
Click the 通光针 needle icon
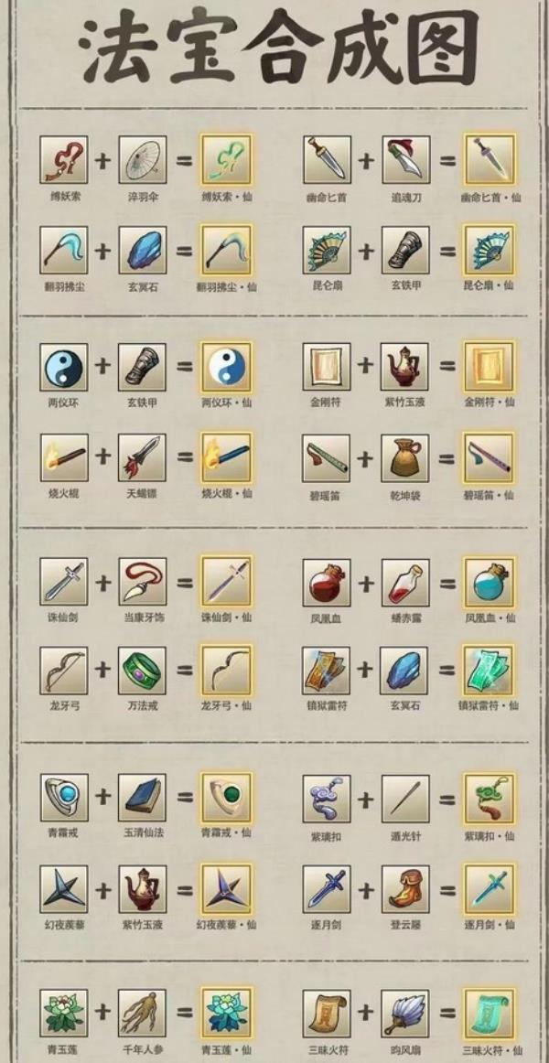click(405, 800)
